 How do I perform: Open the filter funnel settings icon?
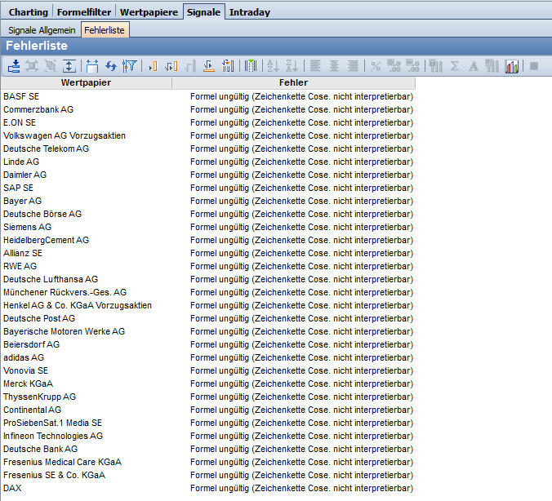[128, 66]
